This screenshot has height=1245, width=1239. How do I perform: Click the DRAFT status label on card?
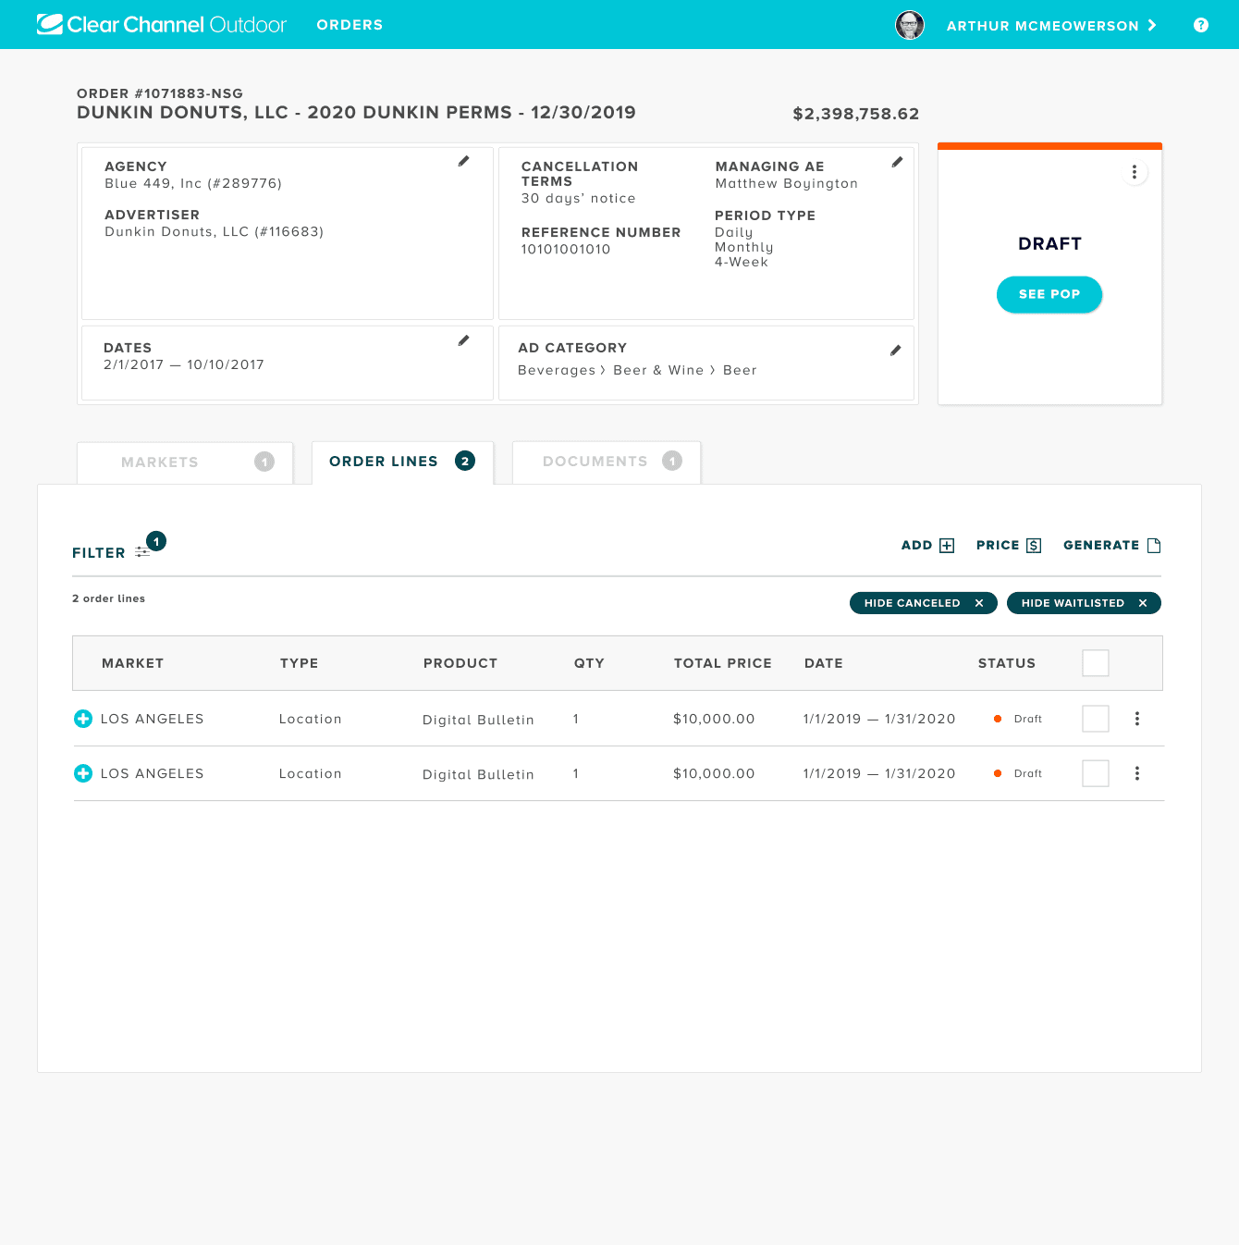click(1049, 243)
